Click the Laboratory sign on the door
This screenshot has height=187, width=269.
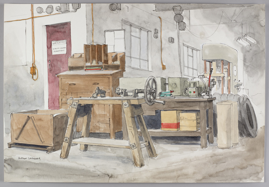tap(59, 47)
